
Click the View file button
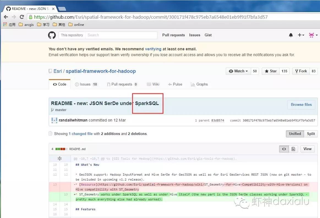tap(308, 149)
